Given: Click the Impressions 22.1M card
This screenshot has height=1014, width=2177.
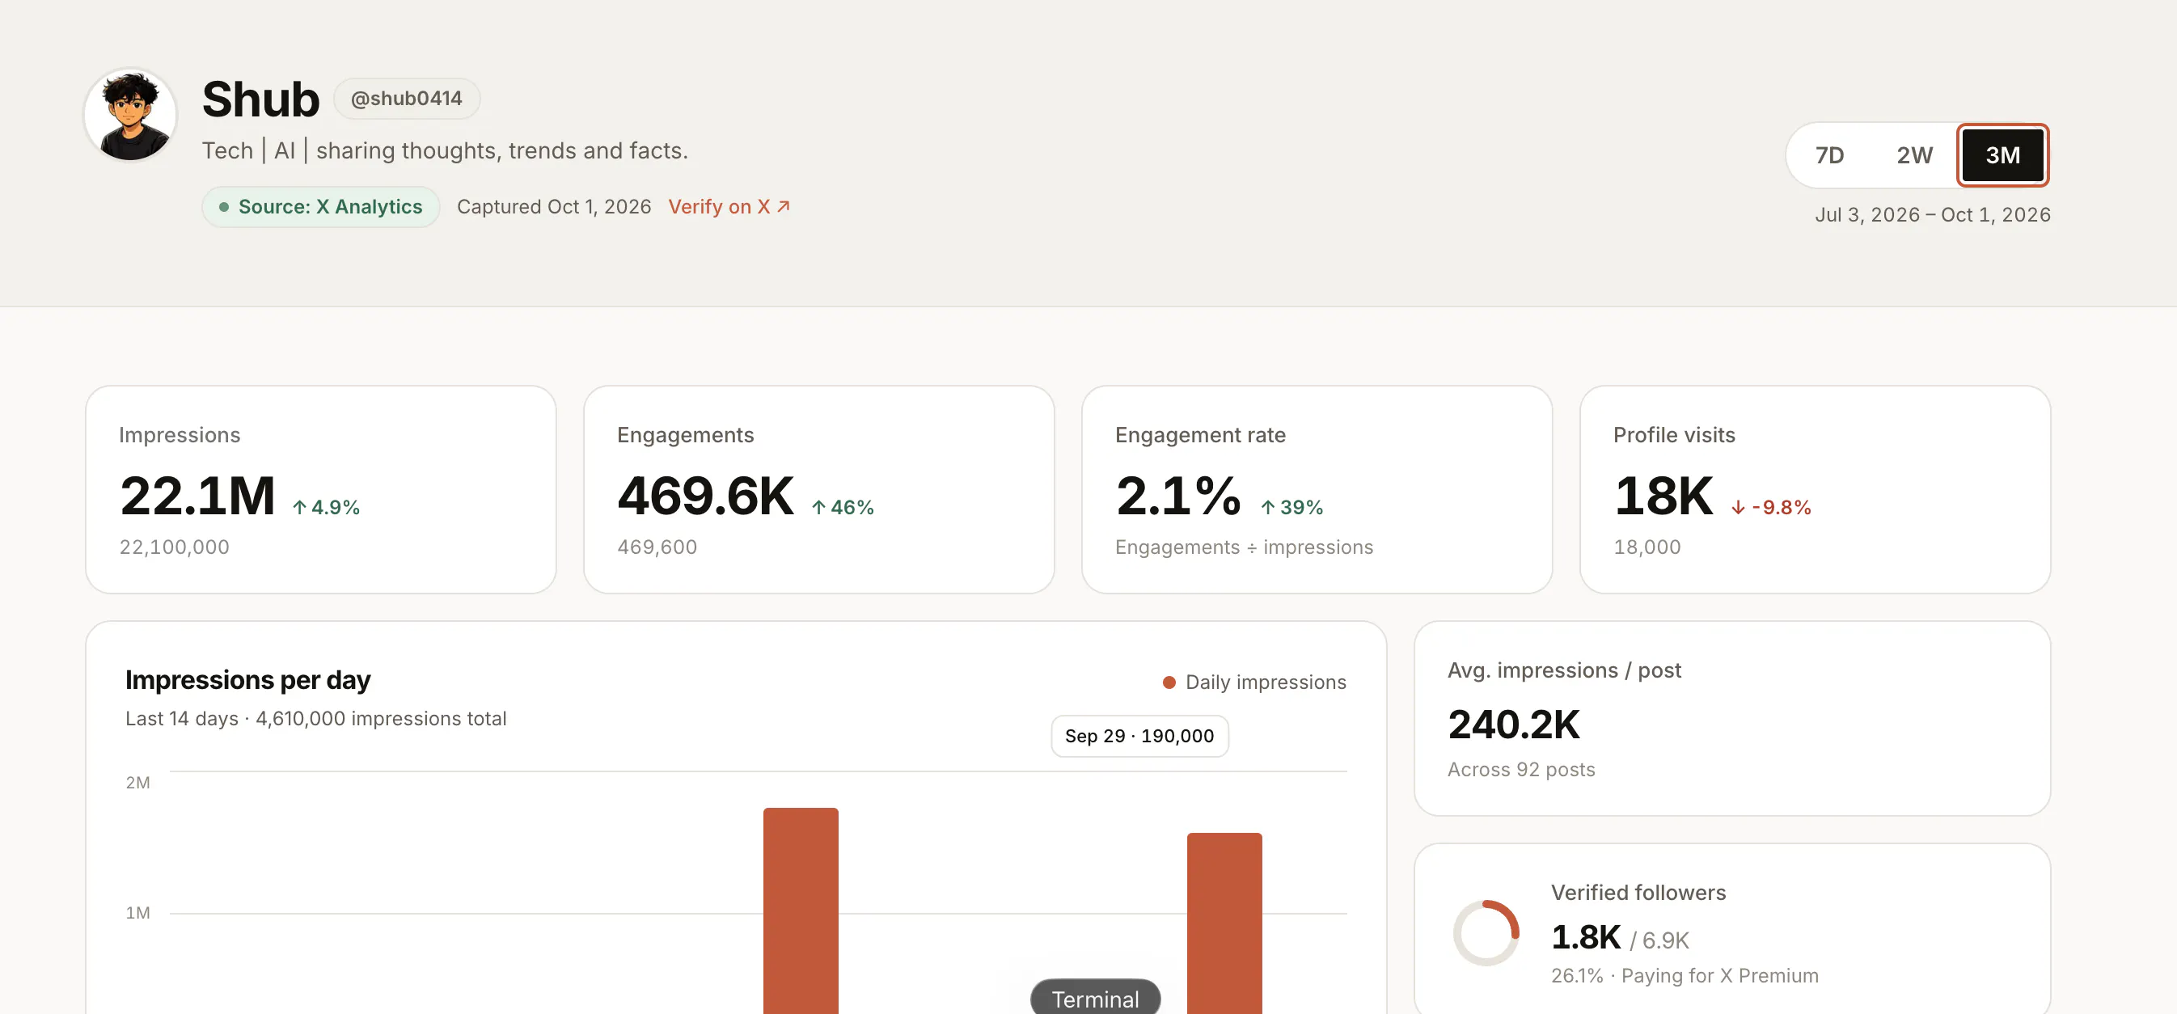Looking at the screenshot, I should (x=320, y=490).
